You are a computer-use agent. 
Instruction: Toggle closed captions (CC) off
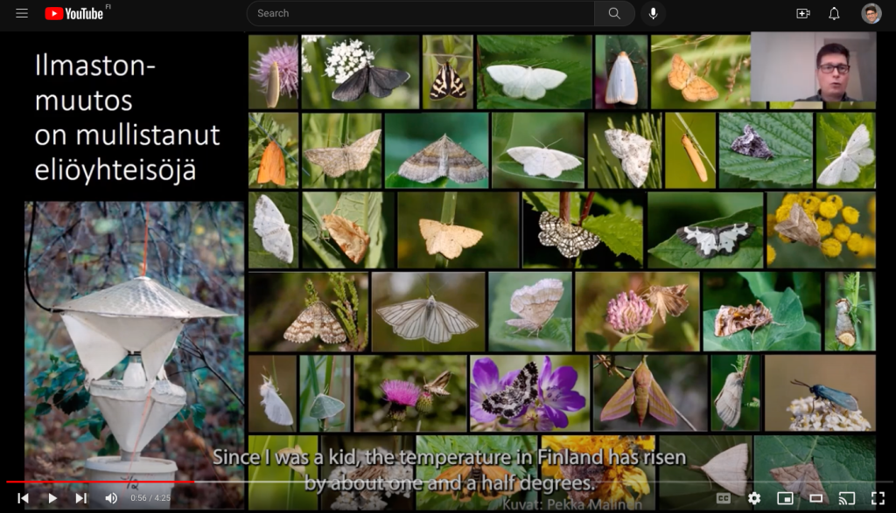click(724, 498)
